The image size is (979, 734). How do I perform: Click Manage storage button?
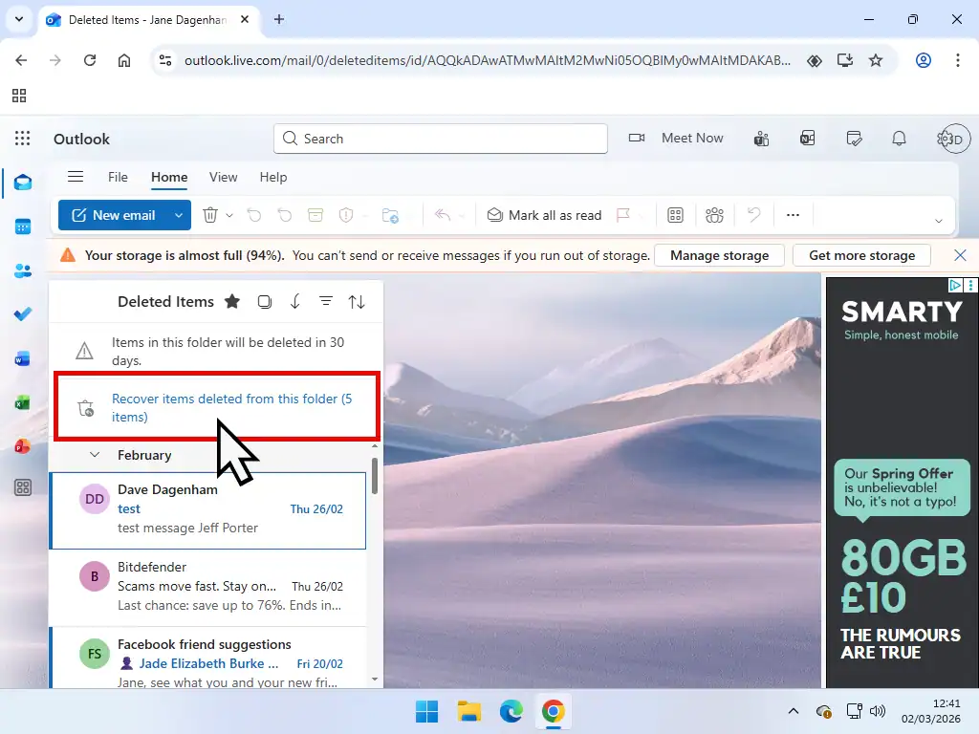[719, 255]
